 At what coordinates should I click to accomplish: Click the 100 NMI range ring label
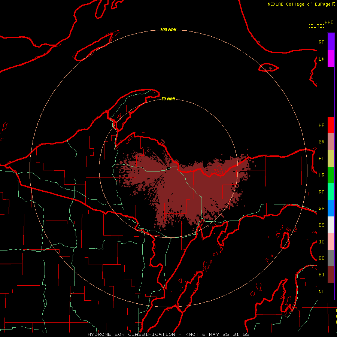pos(168,30)
